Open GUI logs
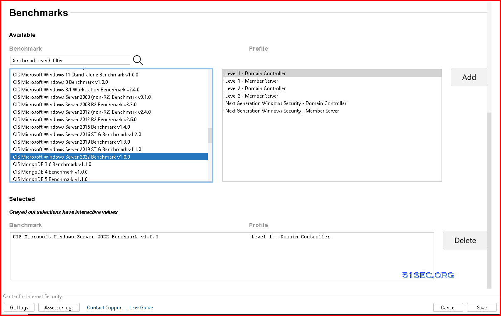This screenshot has width=501, height=316. (19, 307)
